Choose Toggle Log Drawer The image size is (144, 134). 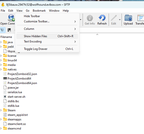pos(47,49)
